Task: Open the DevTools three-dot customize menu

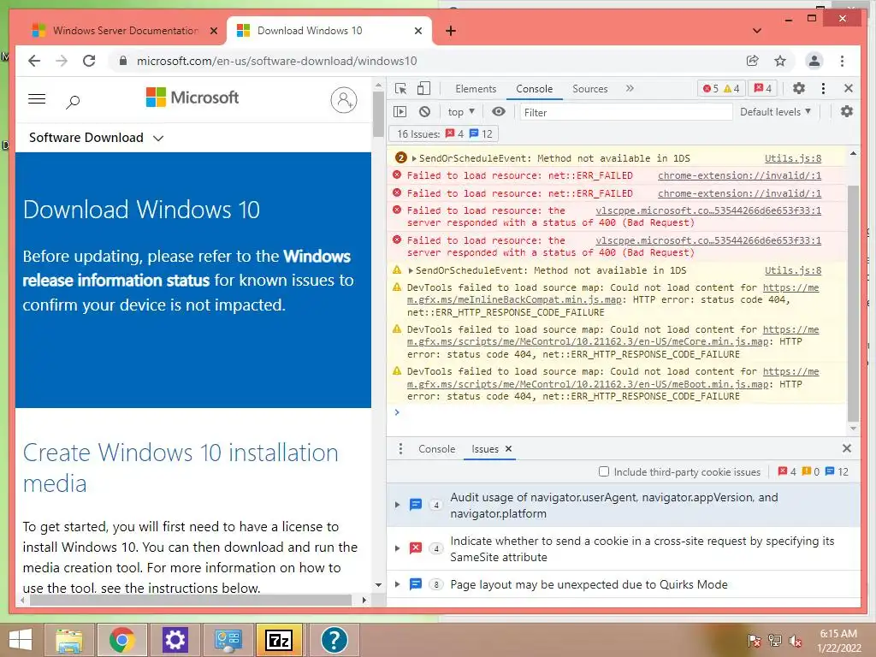Action: click(823, 88)
